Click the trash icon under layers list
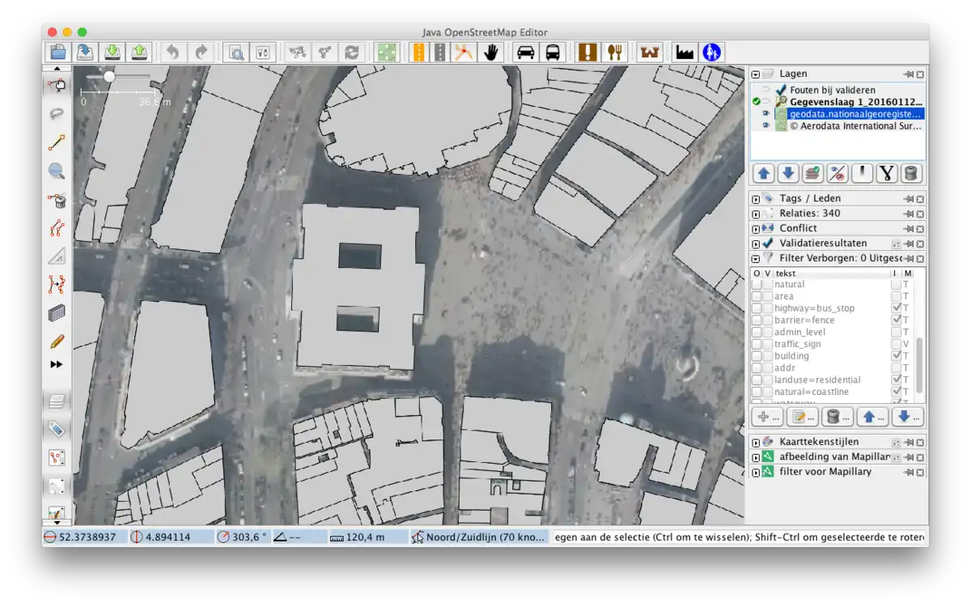The image size is (971, 607). [911, 173]
